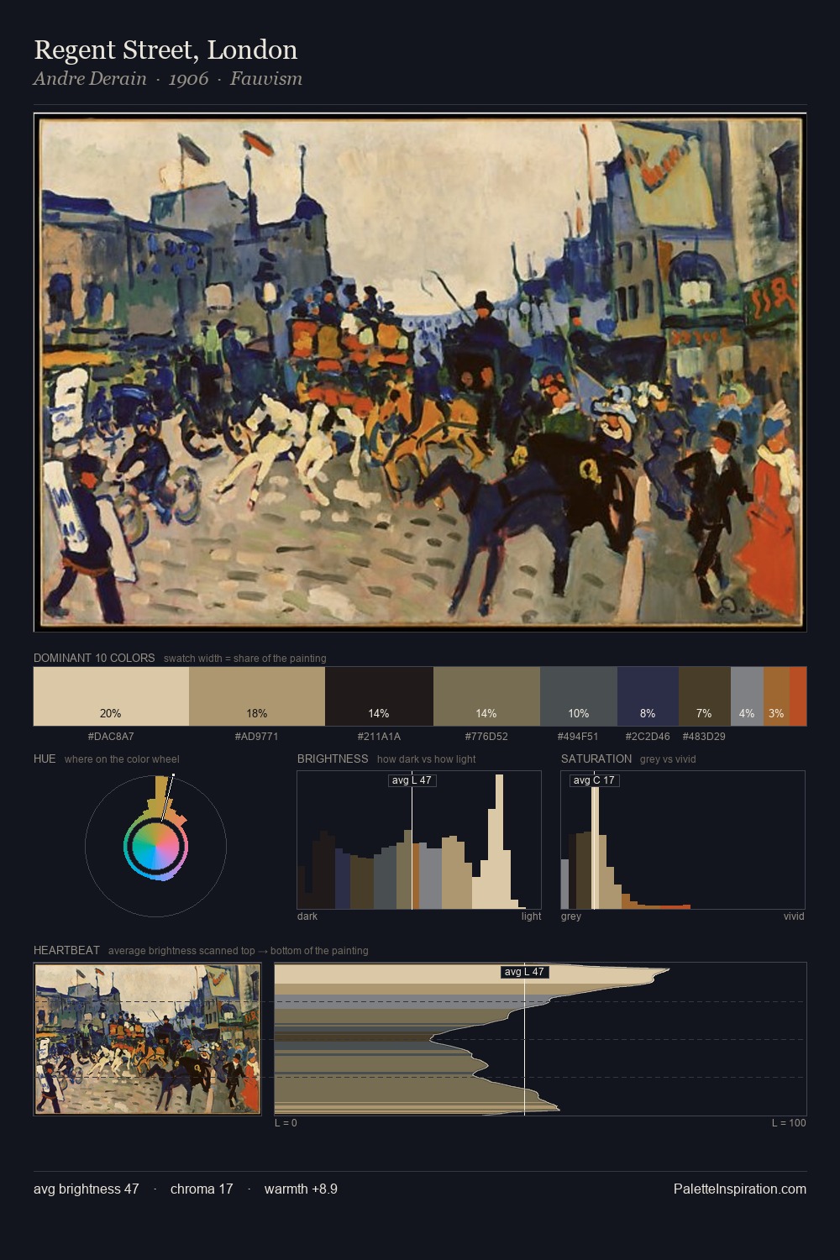The width and height of the screenshot is (840, 1260).
Task: Choose the #776D52 olive swatch
Action: (486, 696)
